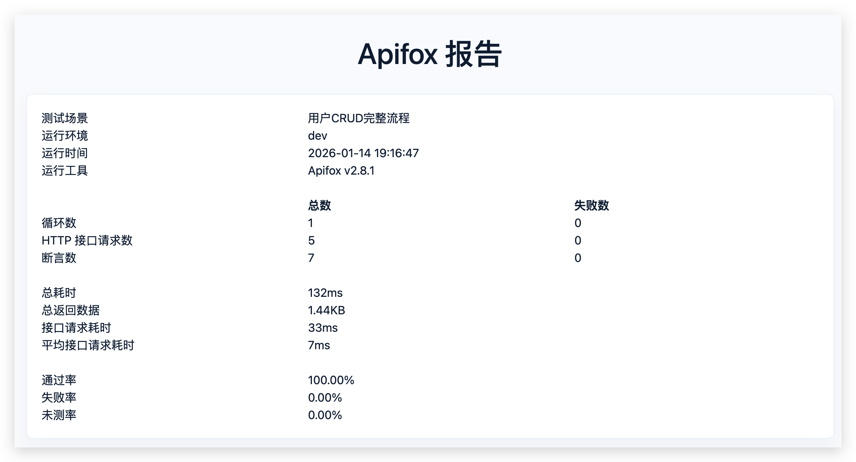Click the 总数 column header

[x=319, y=206]
